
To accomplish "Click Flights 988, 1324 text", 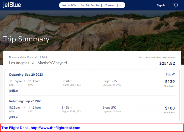I will 71,85.
